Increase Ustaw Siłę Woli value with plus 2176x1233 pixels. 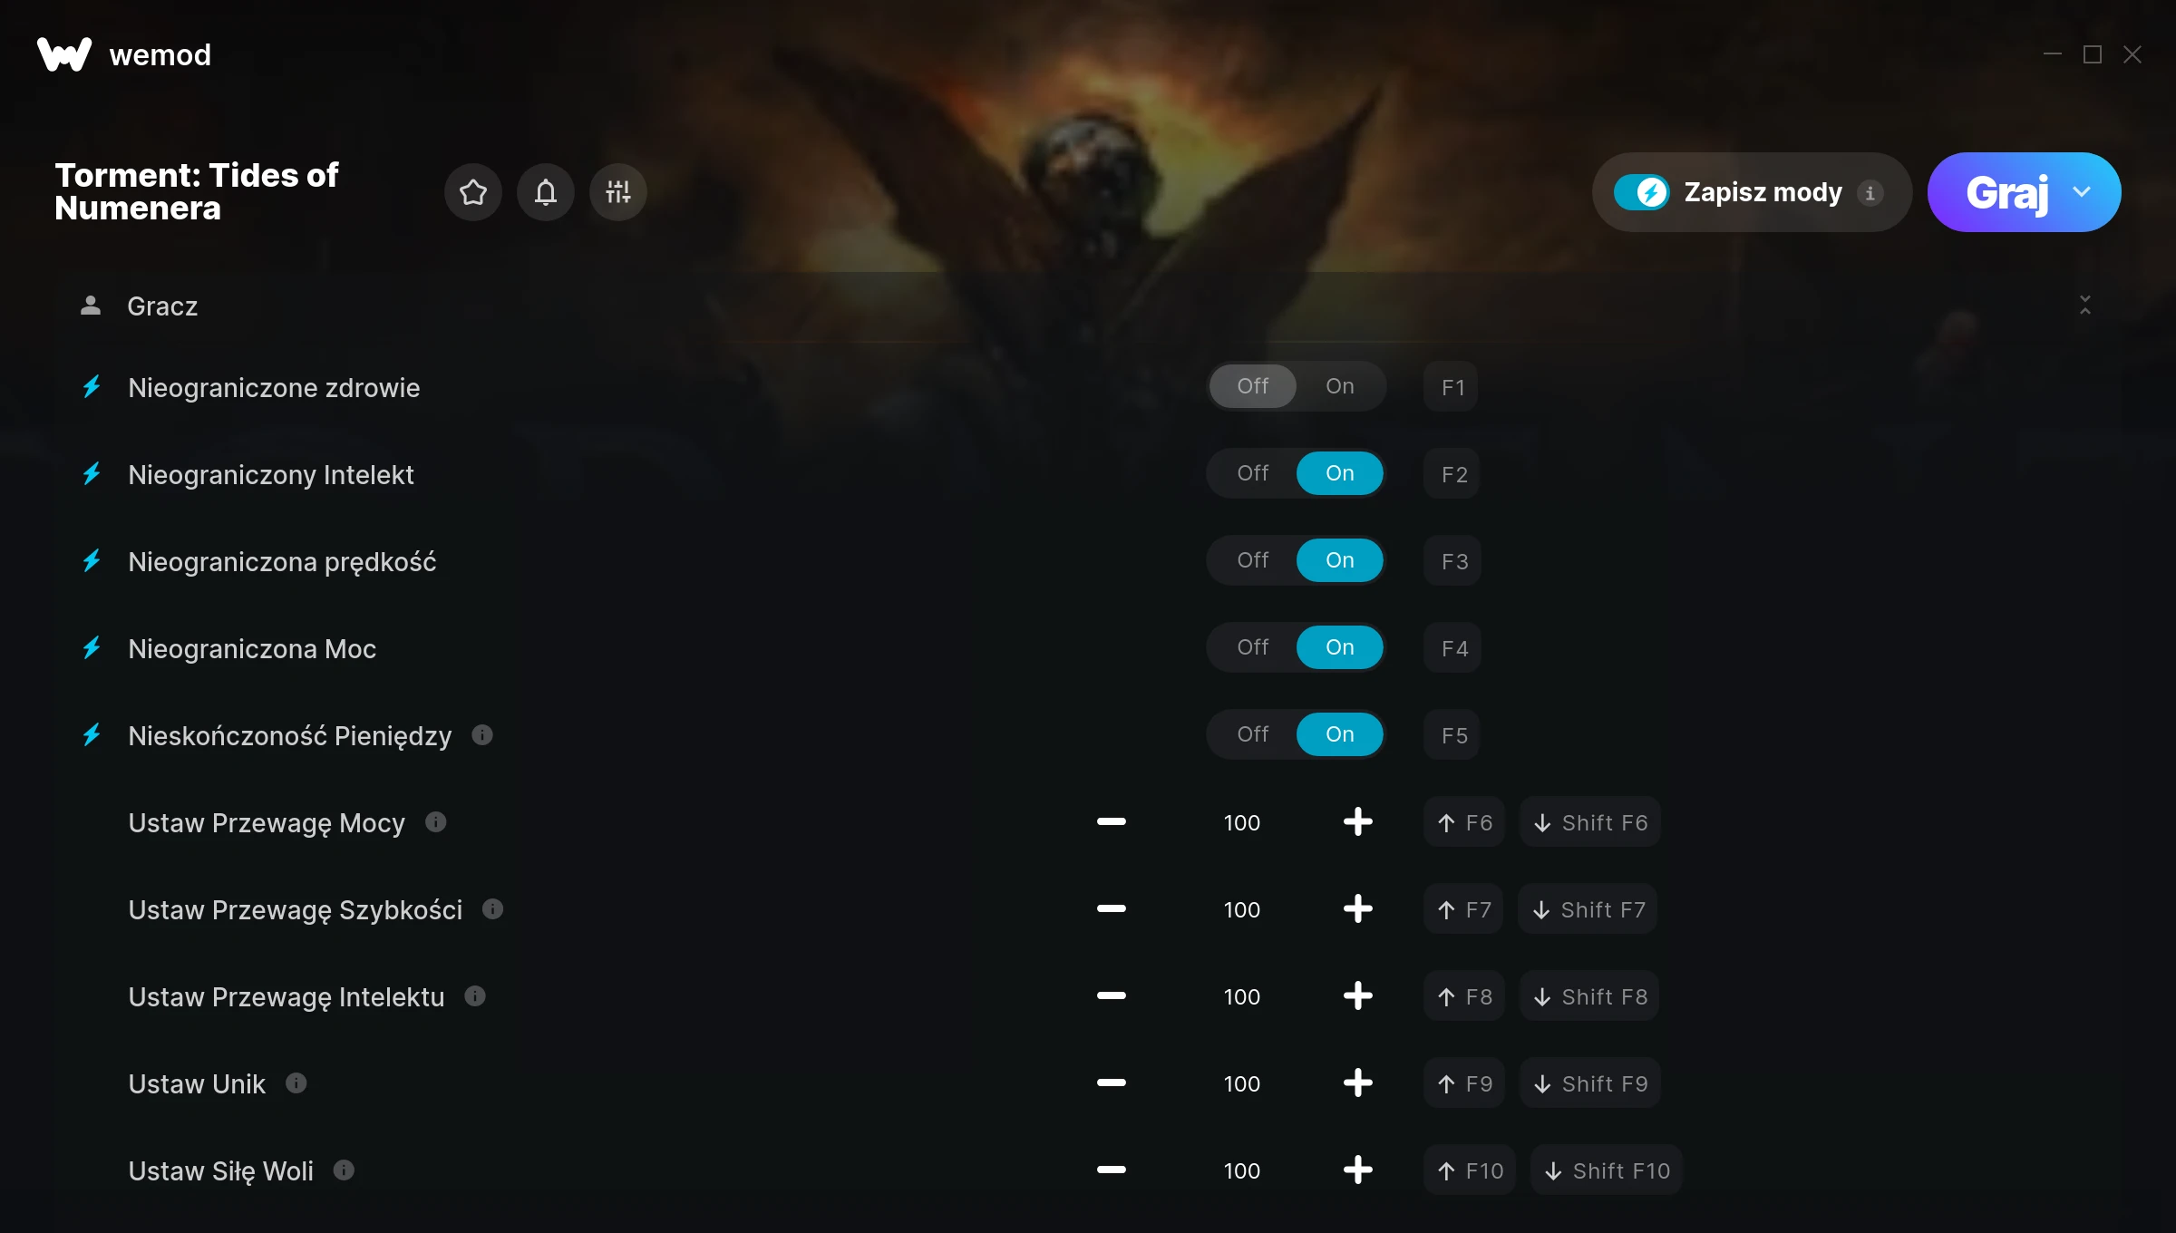(x=1357, y=1170)
